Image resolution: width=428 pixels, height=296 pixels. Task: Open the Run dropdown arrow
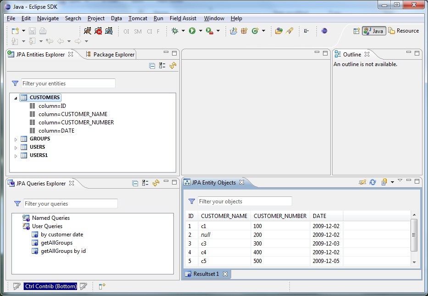pos(200,31)
